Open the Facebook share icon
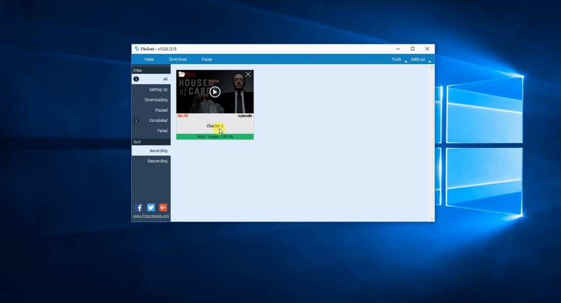561x303 pixels. 139,207
